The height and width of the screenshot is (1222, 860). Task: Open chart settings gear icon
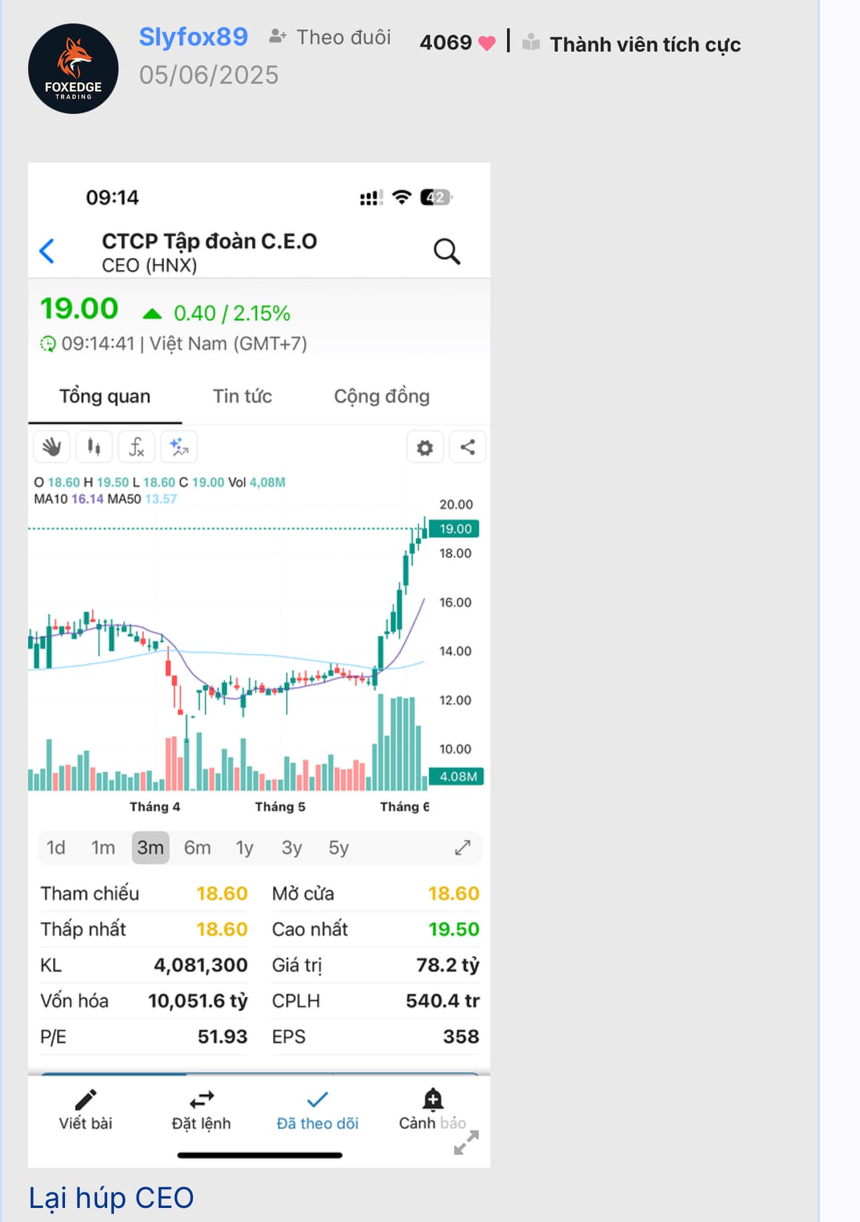(425, 448)
